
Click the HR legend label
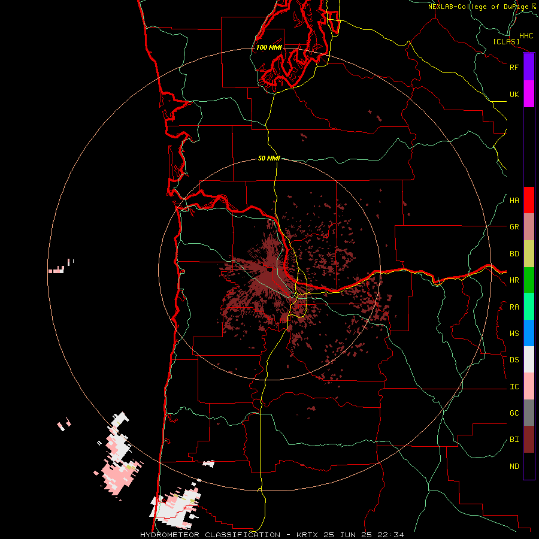click(x=514, y=280)
